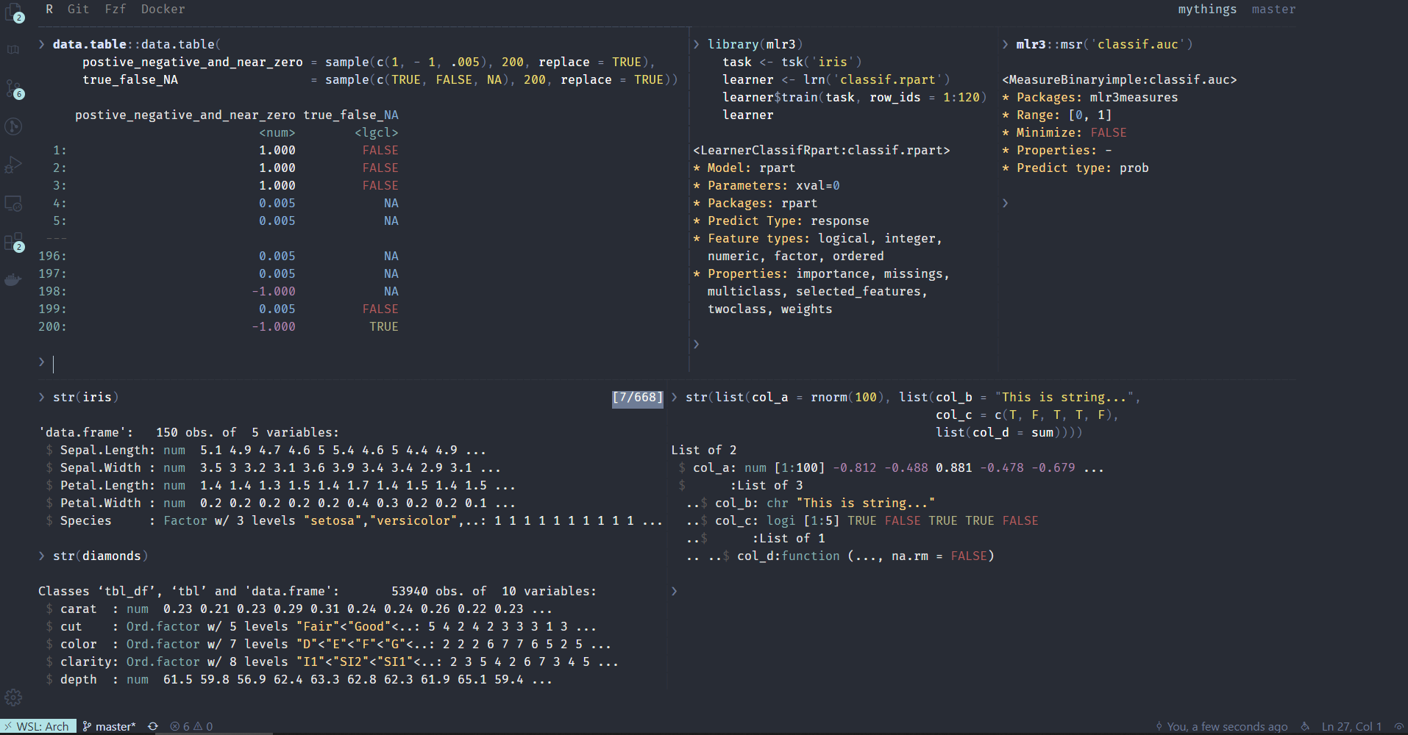Screen dimensions: 1408x735
Task: Open the Git Graph icon in sidebar
Action: (13, 127)
